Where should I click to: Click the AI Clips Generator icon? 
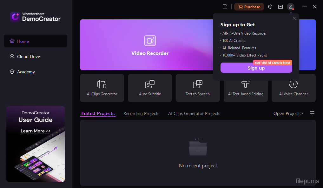102,84
